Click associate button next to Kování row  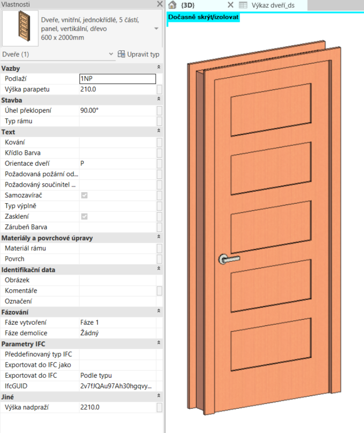click(x=159, y=142)
